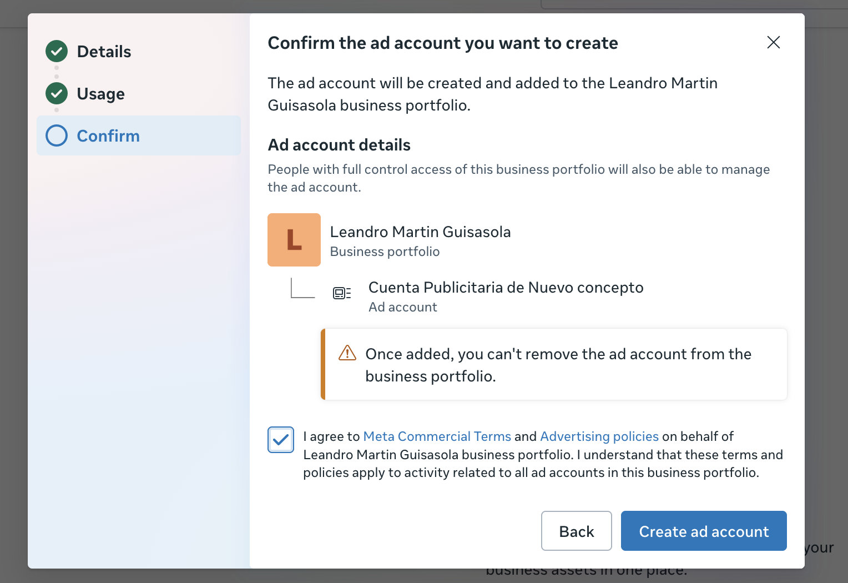Click the orange L business portfolio avatar
The height and width of the screenshot is (583, 848).
(294, 240)
